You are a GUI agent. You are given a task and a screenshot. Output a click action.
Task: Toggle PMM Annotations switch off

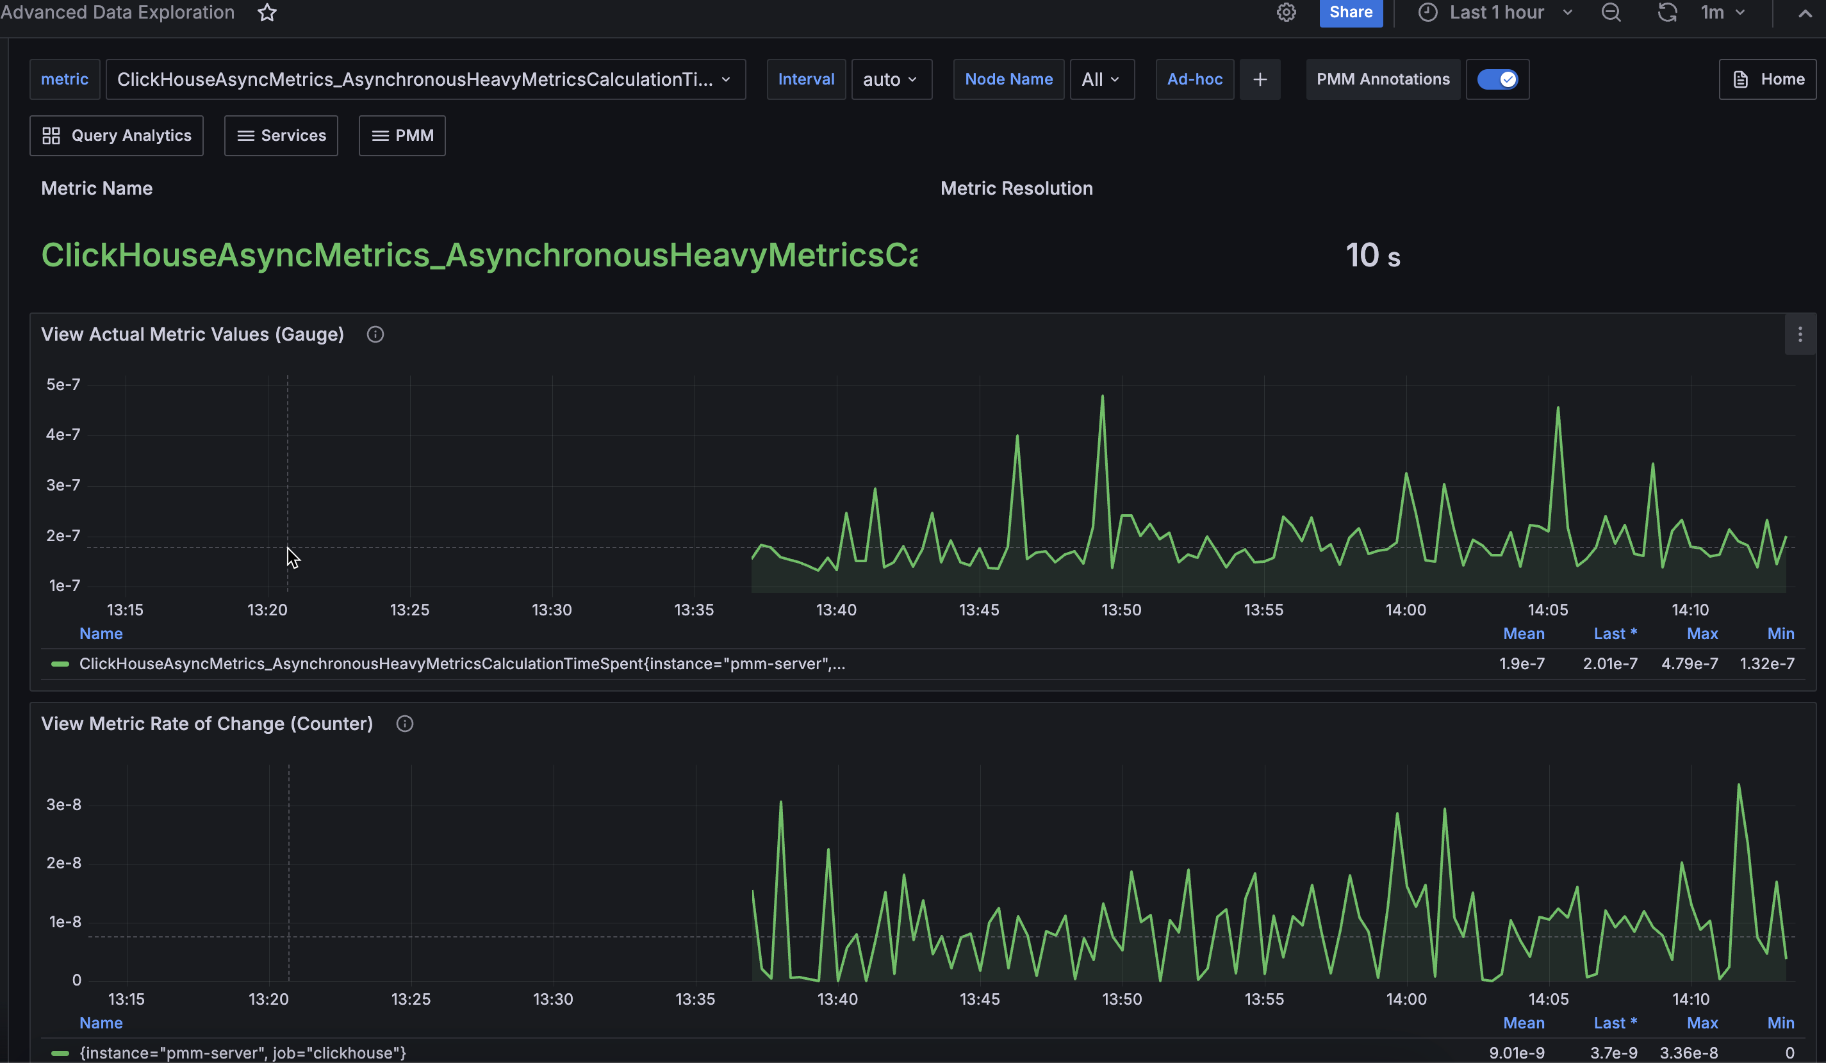[1497, 79]
